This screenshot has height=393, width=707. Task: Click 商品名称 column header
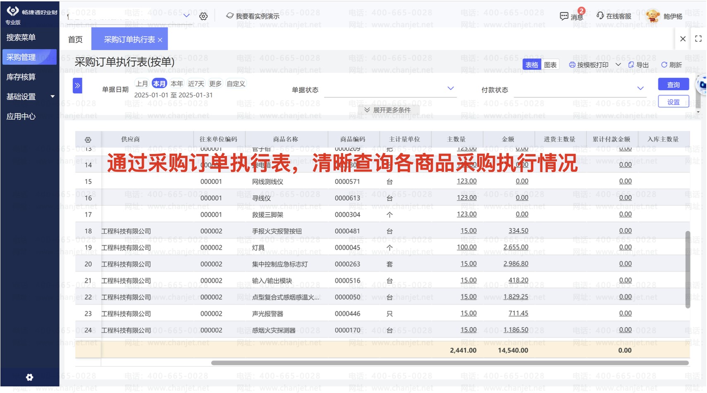(x=285, y=139)
